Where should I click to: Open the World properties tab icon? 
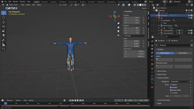pos(152,60)
